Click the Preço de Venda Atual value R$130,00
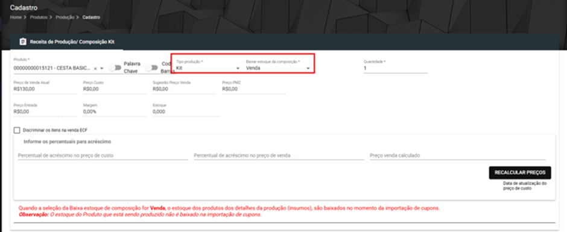The width and height of the screenshot is (567, 232). pos(24,89)
